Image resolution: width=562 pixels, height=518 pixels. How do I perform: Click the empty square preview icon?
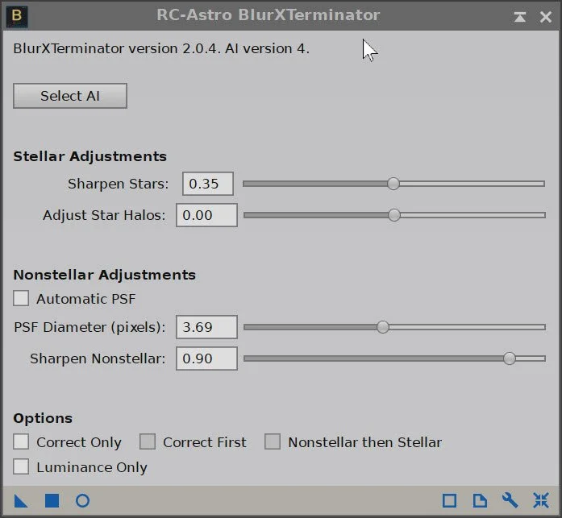pos(449,500)
